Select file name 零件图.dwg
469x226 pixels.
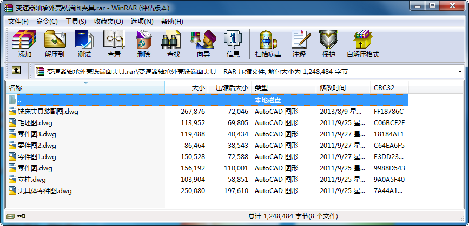35,168
